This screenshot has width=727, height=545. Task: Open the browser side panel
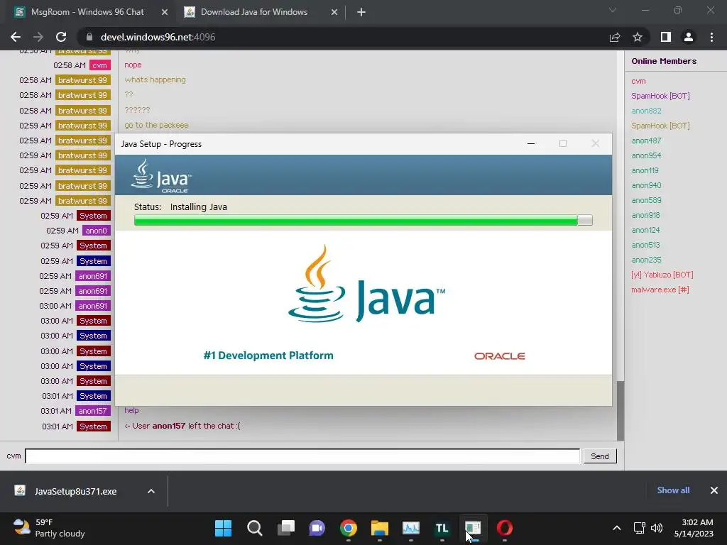666,37
